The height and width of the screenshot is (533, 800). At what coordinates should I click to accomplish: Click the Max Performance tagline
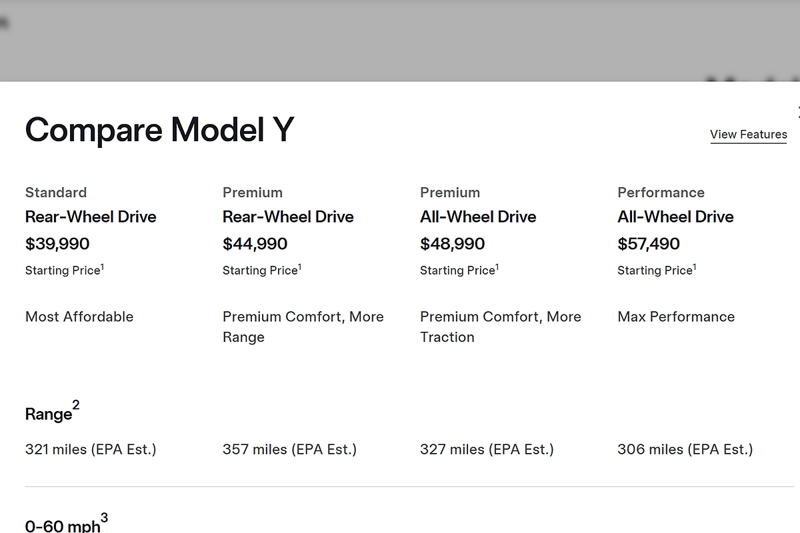coord(676,316)
